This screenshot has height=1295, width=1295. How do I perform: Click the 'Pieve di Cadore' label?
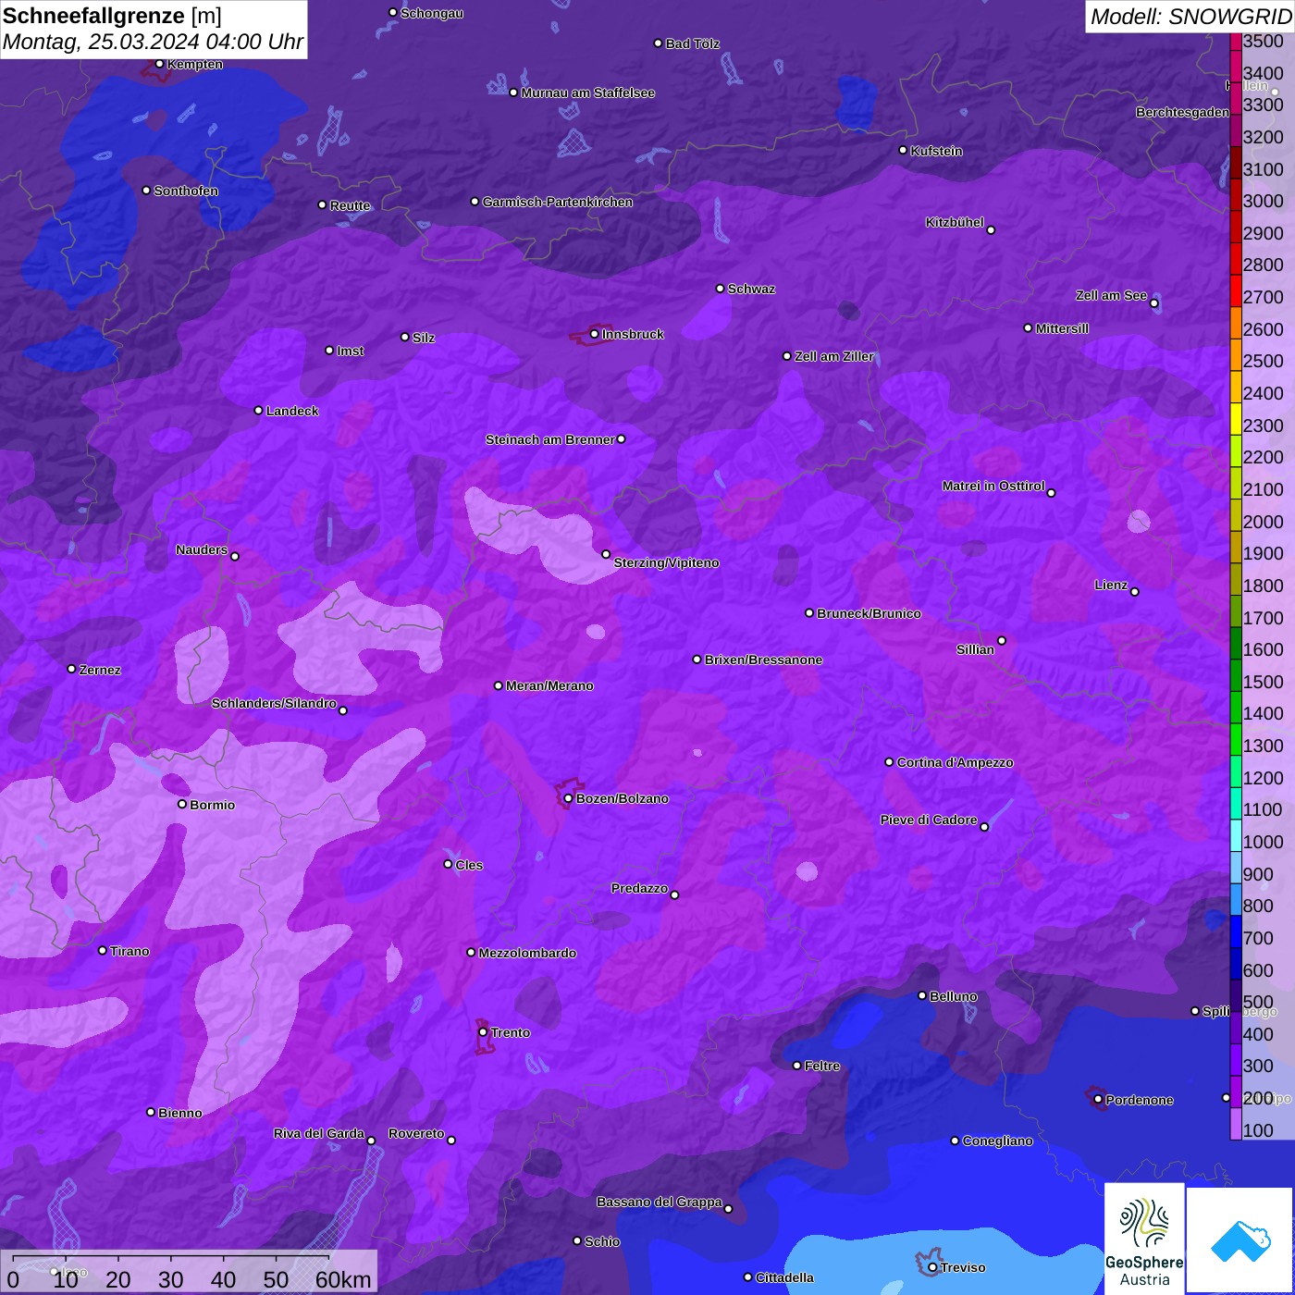[x=929, y=820]
